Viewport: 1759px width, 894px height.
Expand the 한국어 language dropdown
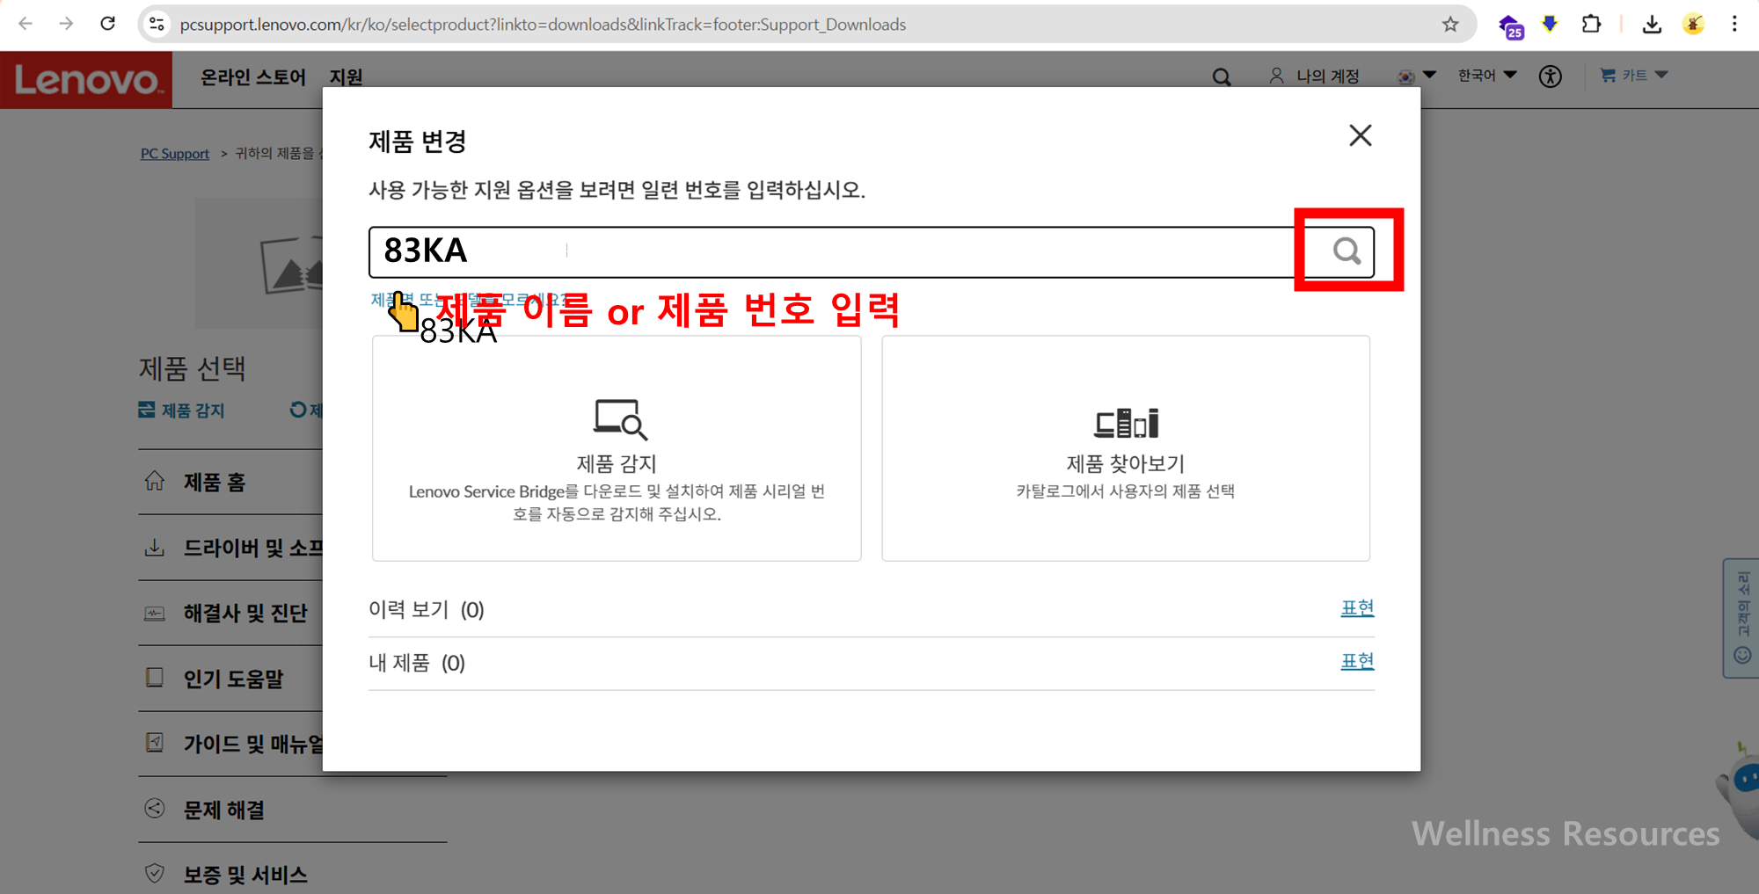pos(1487,76)
